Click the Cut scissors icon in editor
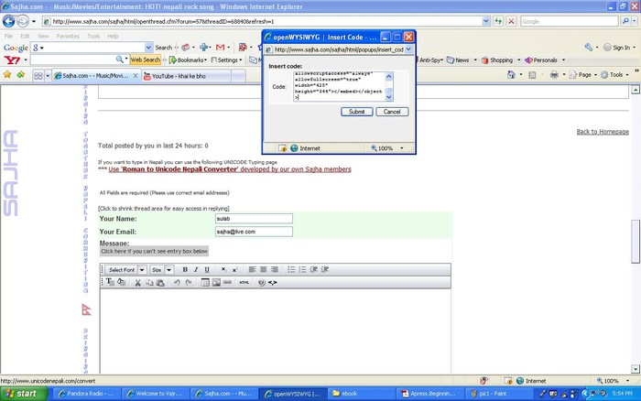Viewport: 641px width, 401px height. tap(138, 283)
